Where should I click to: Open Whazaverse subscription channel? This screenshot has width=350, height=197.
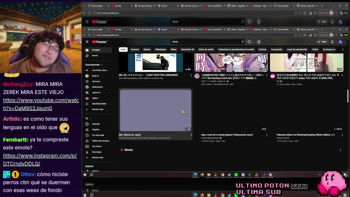98,87
